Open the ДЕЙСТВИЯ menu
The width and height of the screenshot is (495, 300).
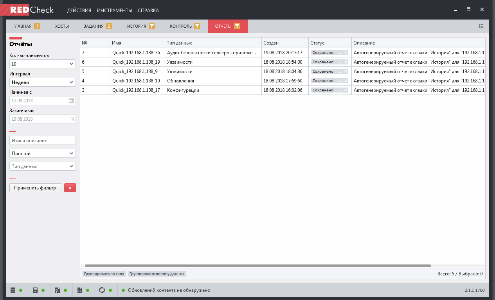[x=79, y=10]
